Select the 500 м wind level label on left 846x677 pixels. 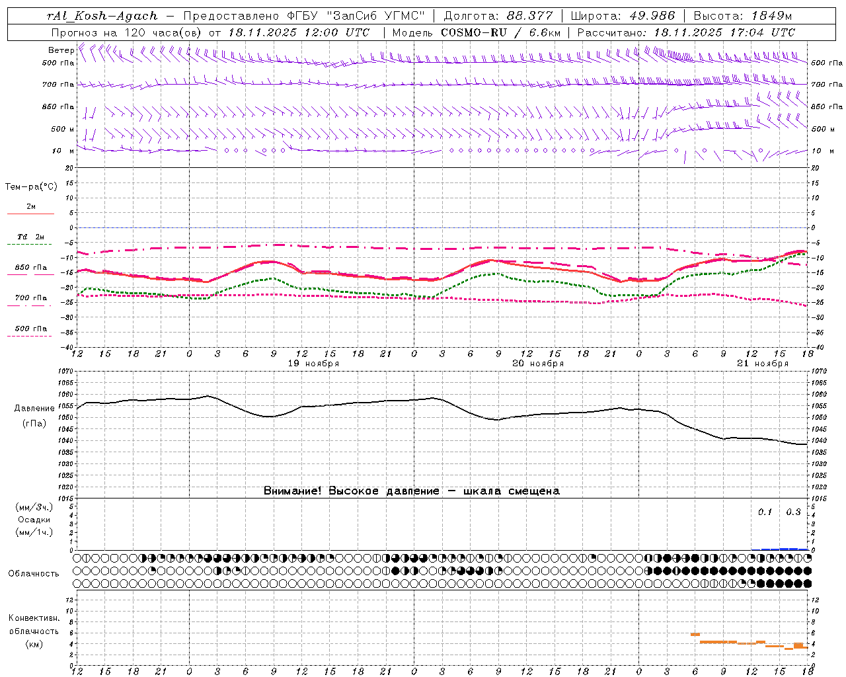tap(63, 129)
